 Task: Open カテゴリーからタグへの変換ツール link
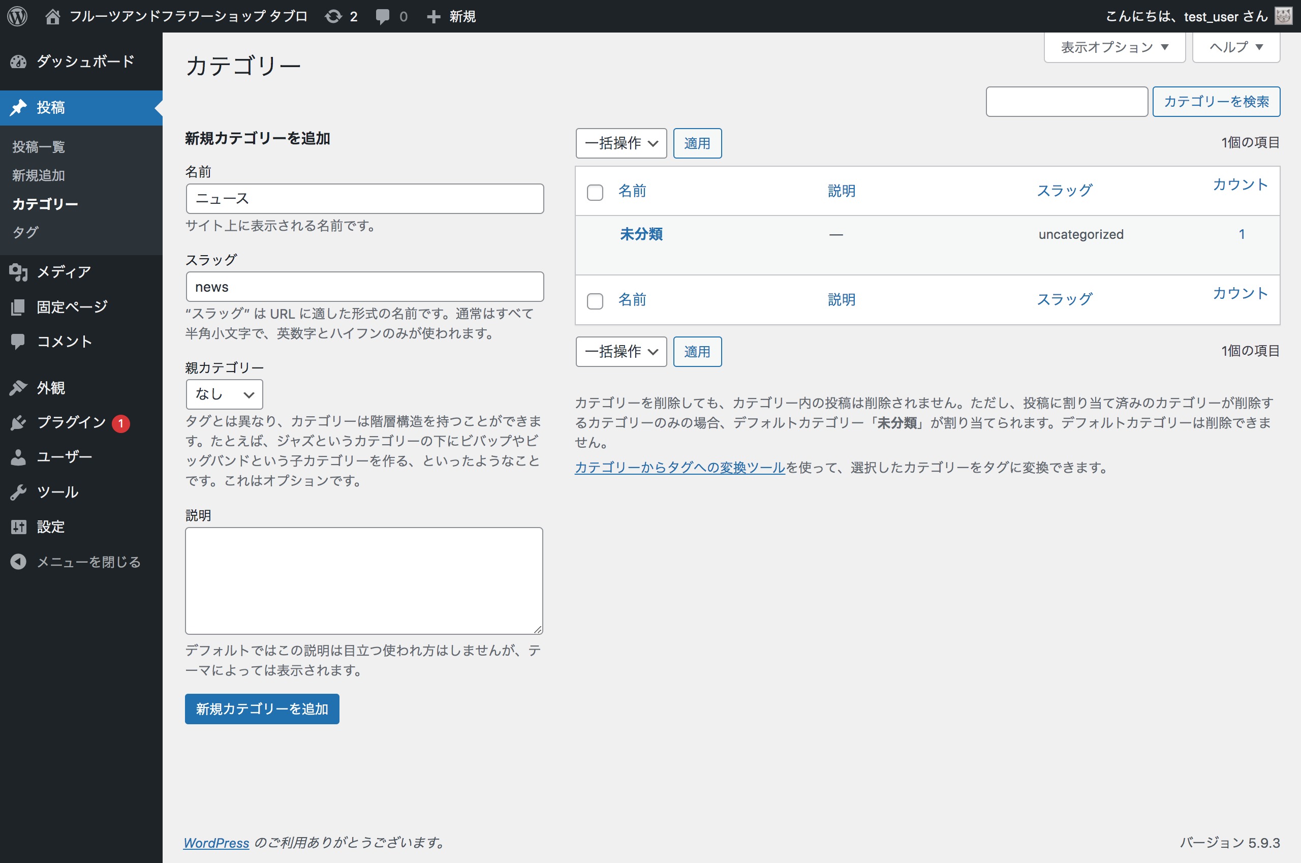[679, 467]
